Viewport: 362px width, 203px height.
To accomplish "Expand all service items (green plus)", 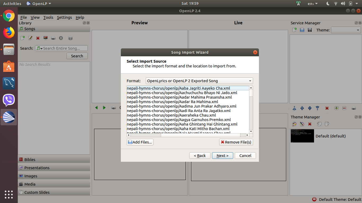I will 337,108.
